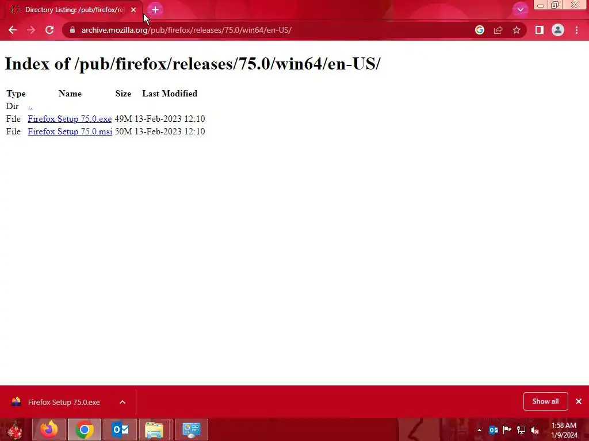This screenshot has height=441, width=589.
Task: Click the Outlook tray icon
Action: tap(494, 430)
